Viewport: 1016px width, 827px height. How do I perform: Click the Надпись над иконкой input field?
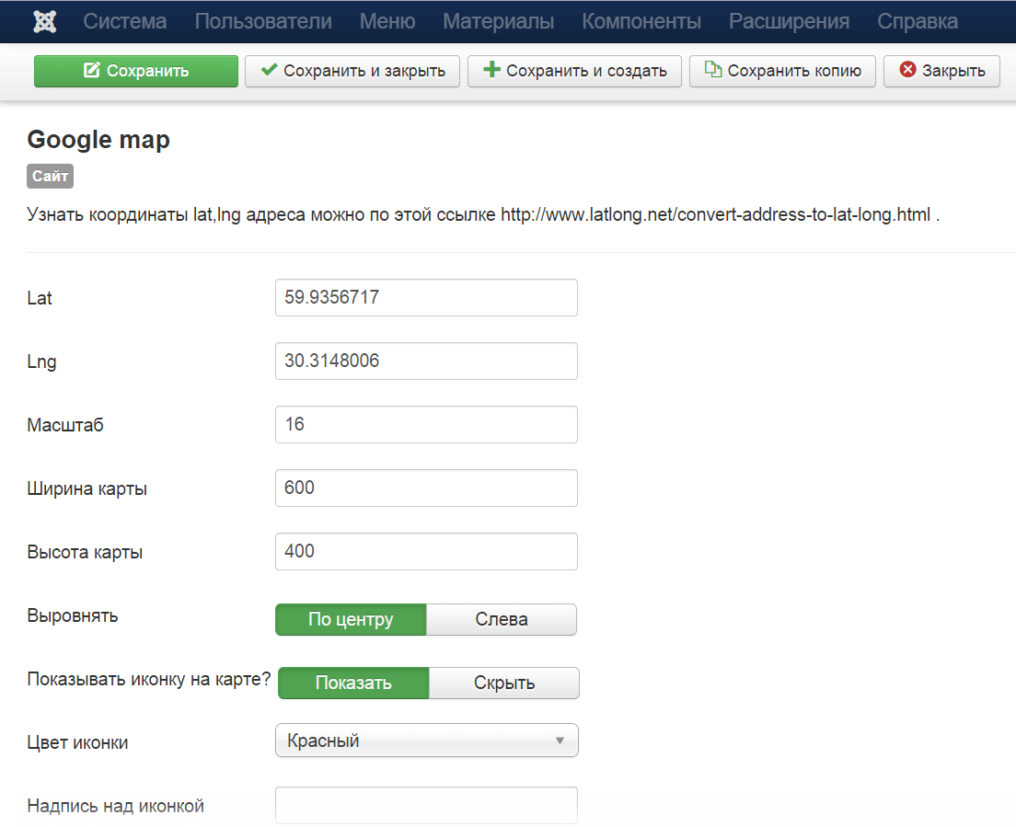(x=426, y=806)
